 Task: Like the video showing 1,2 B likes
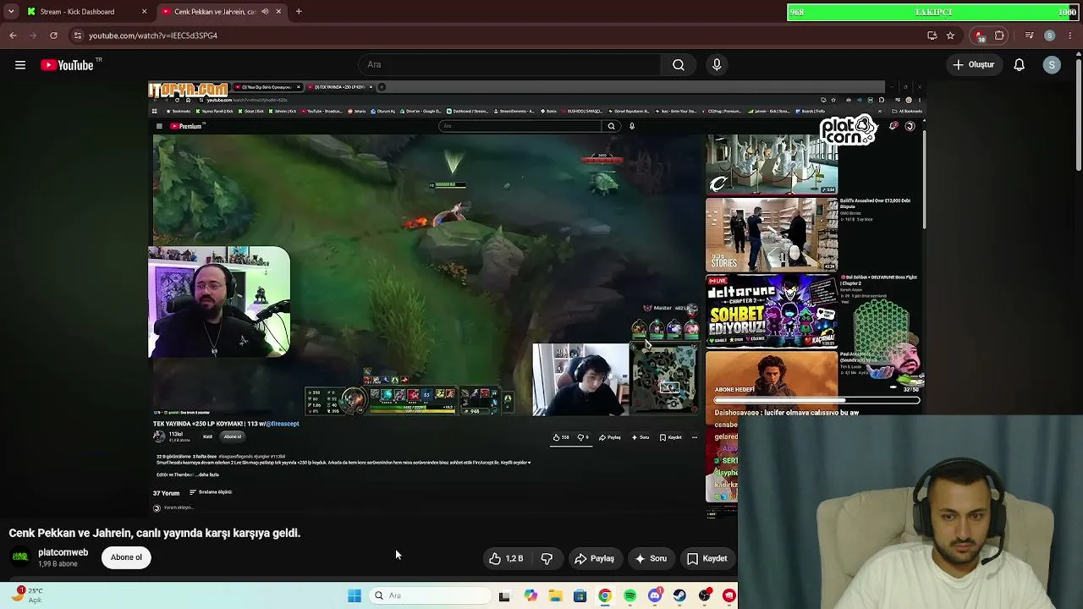coord(507,558)
